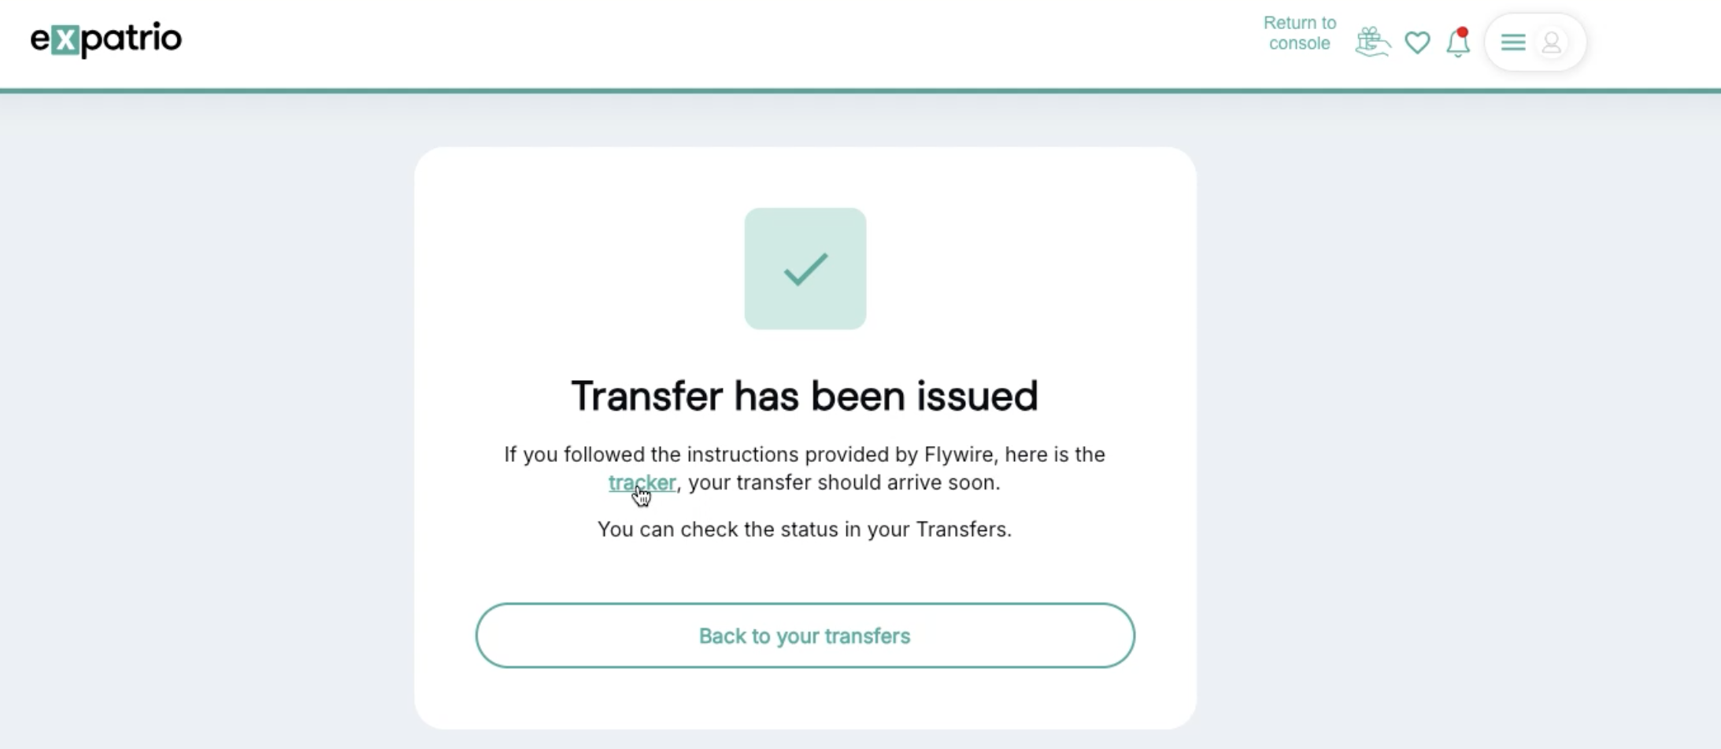This screenshot has height=749, width=1721.
Task: Select the Return to console link
Action: coord(1300,33)
